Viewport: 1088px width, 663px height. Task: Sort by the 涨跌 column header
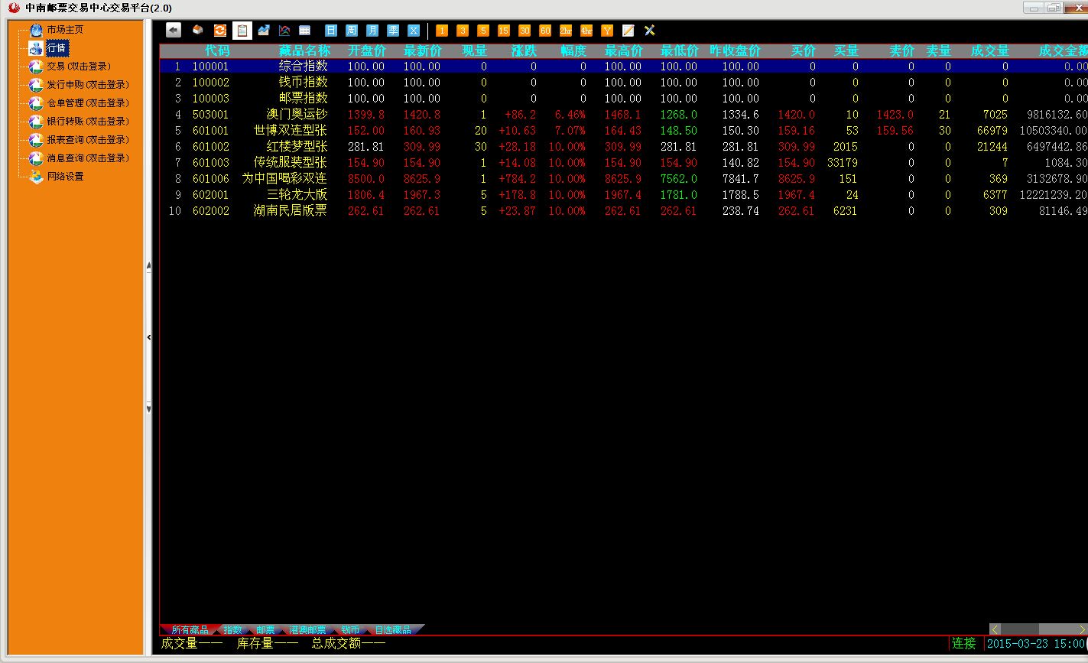[524, 51]
